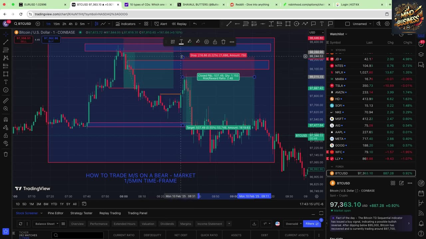426x239 pixels.
Task: Expand the time interval dropdown
Action: tap(89, 24)
